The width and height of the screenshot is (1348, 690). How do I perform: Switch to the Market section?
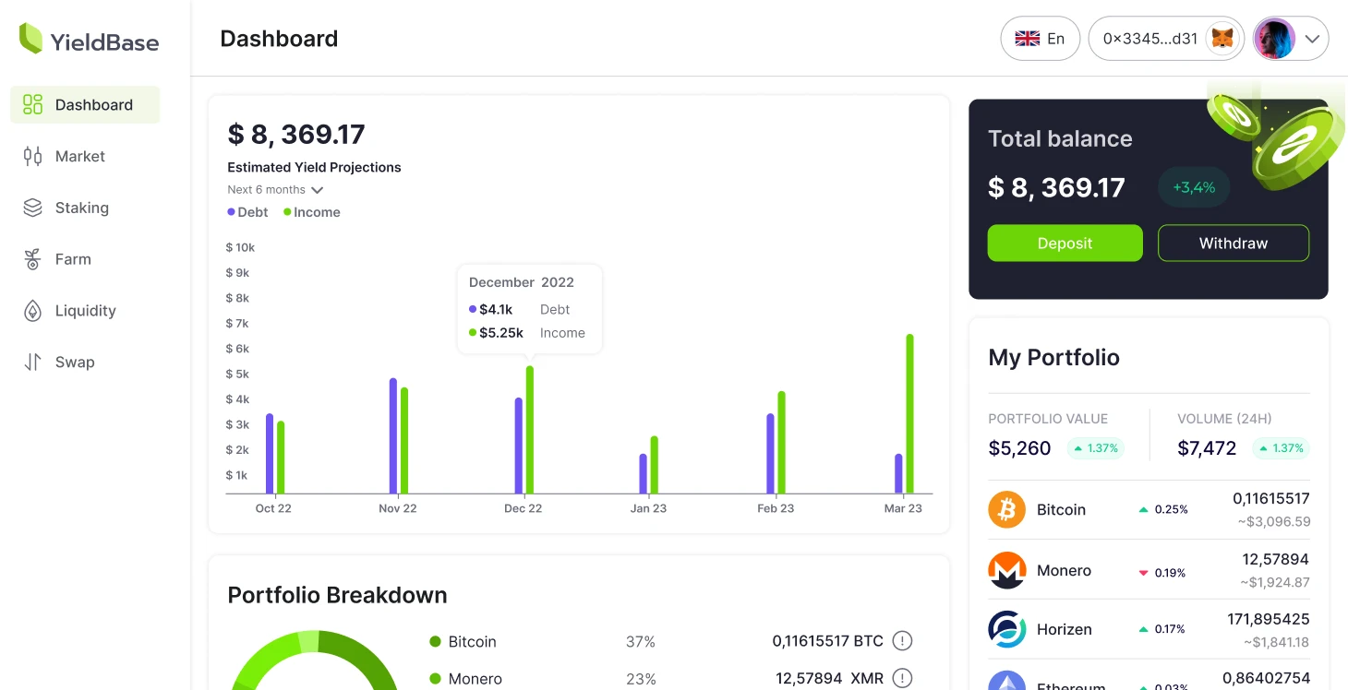[79, 156]
